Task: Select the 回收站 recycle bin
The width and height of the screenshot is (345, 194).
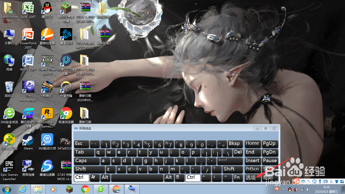Action: [9, 89]
